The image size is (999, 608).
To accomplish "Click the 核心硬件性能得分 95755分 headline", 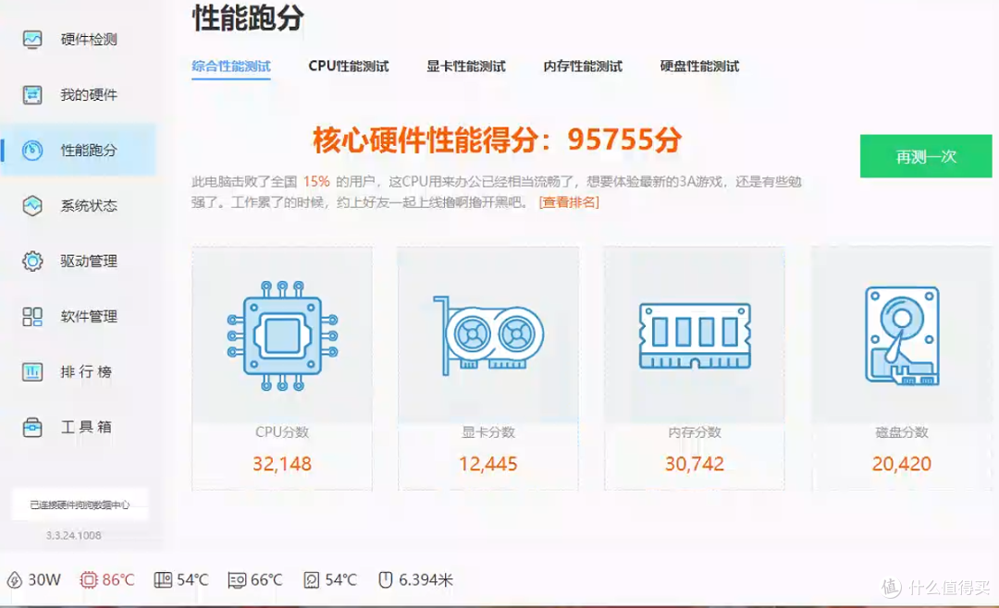I will 498,140.
